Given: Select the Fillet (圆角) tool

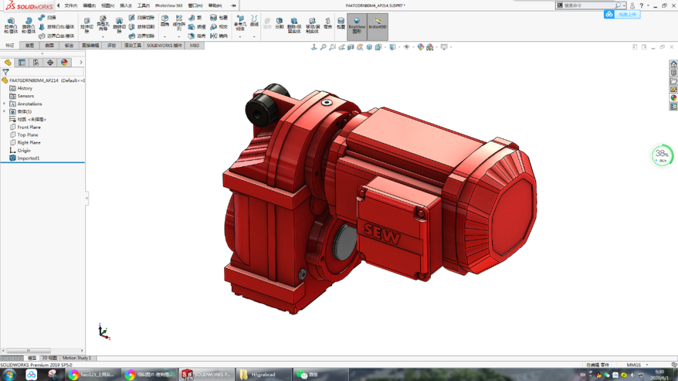Looking at the screenshot, I should [x=164, y=21].
